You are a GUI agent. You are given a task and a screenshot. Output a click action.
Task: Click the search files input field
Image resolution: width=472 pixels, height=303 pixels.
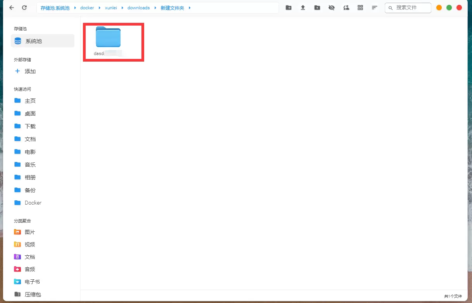(412, 8)
